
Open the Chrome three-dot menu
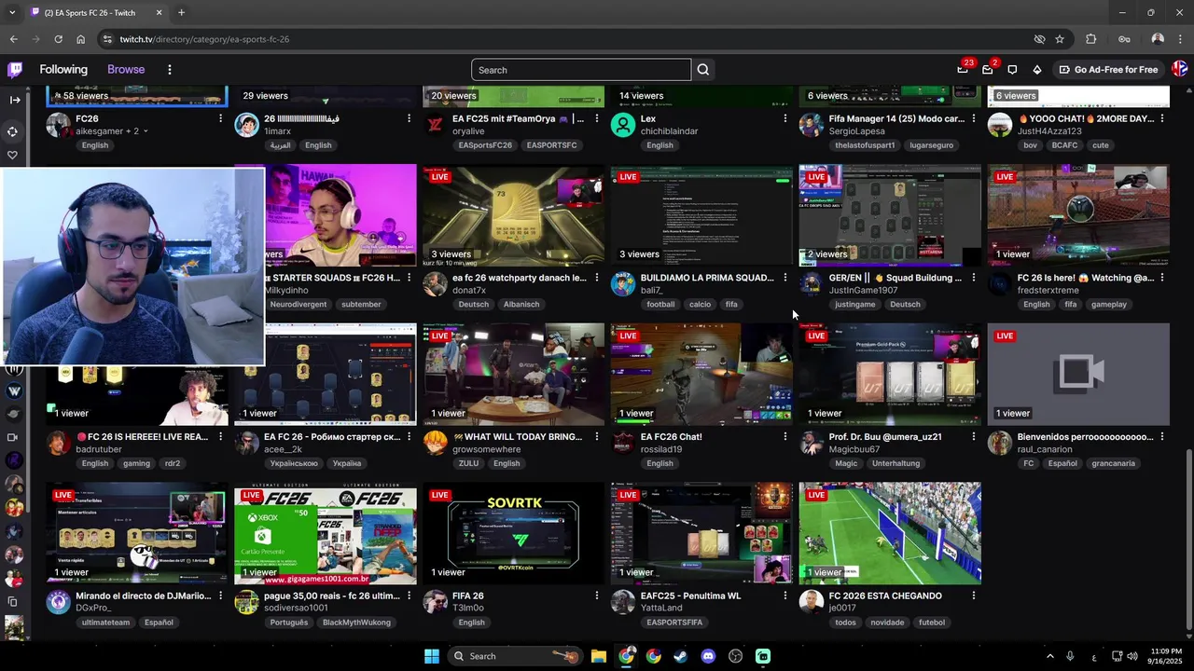click(x=1180, y=39)
